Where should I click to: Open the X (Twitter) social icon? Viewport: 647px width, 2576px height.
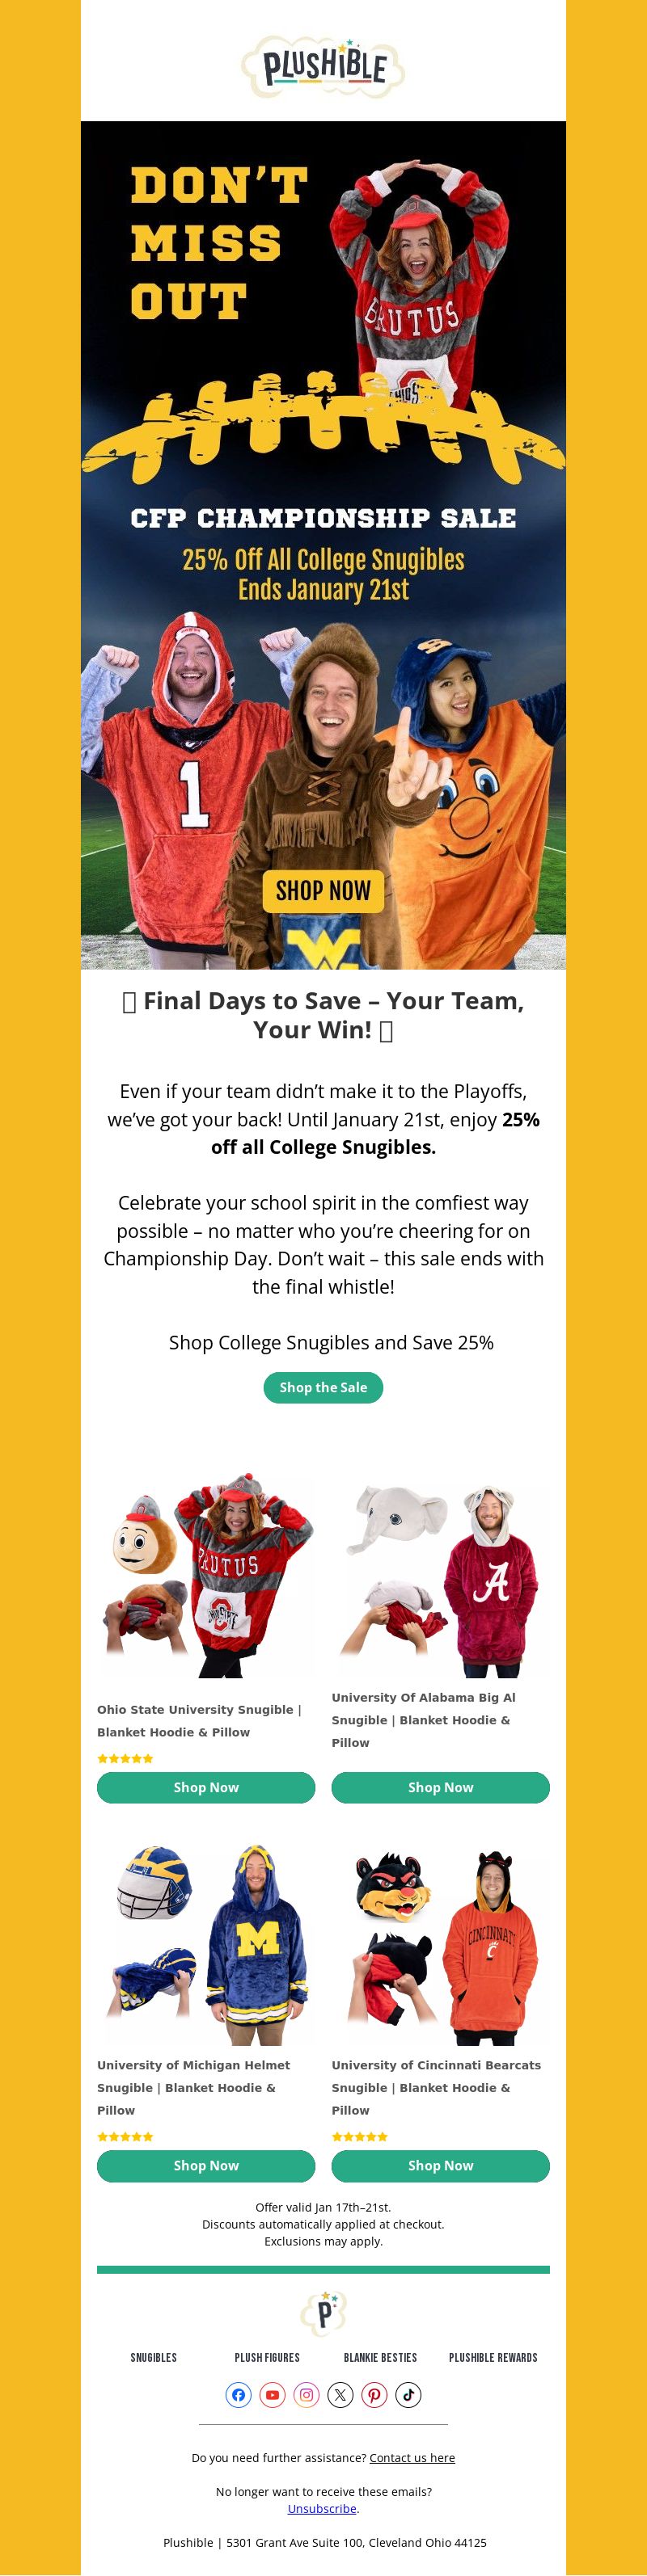pos(340,2394)
